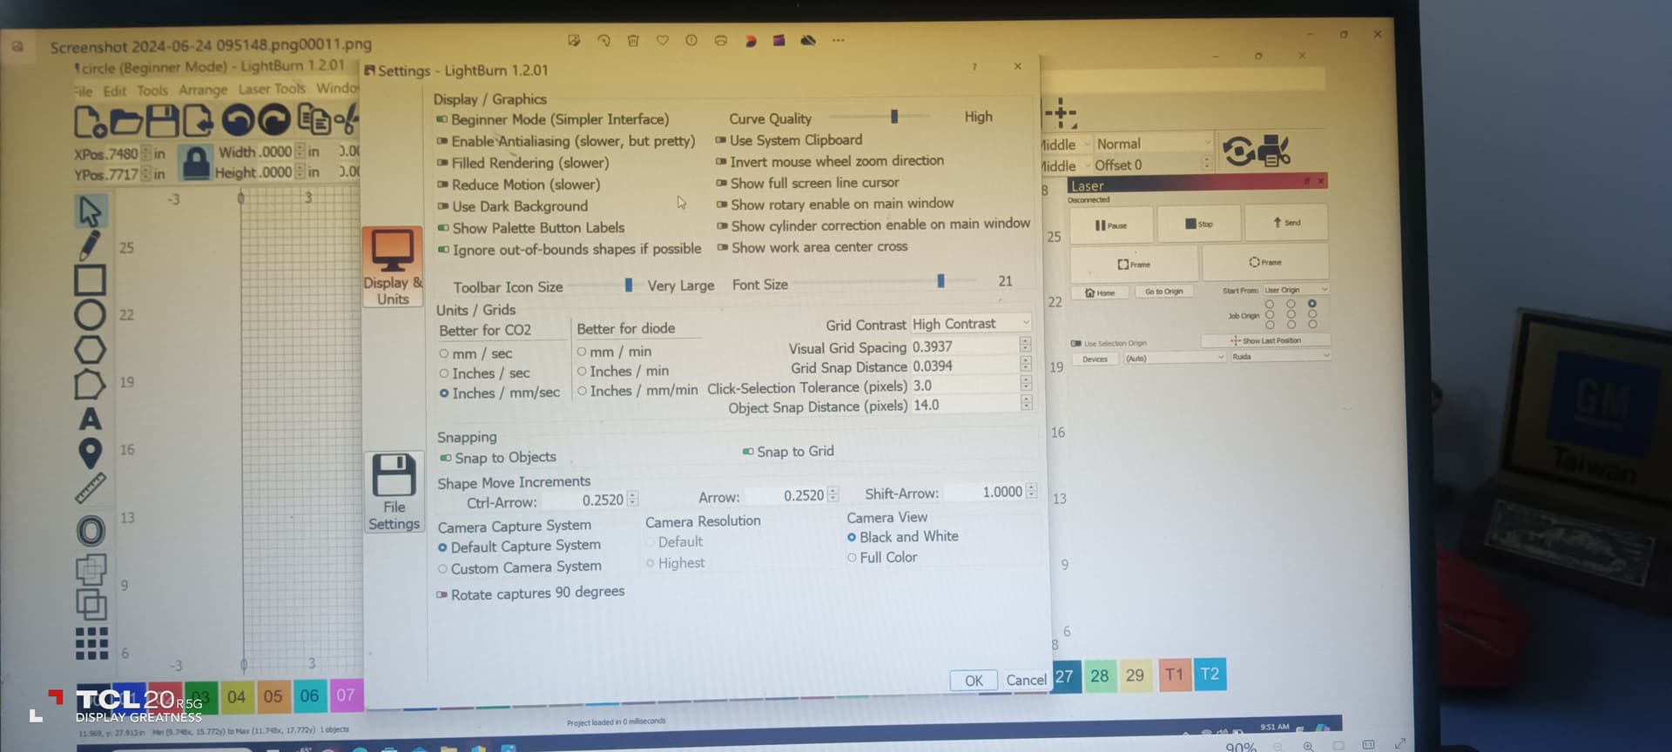The width and height of the screenshot is (1672, 752).
Task: Click the Shift-Arrow increment stepper
Action: point(1031,491)
